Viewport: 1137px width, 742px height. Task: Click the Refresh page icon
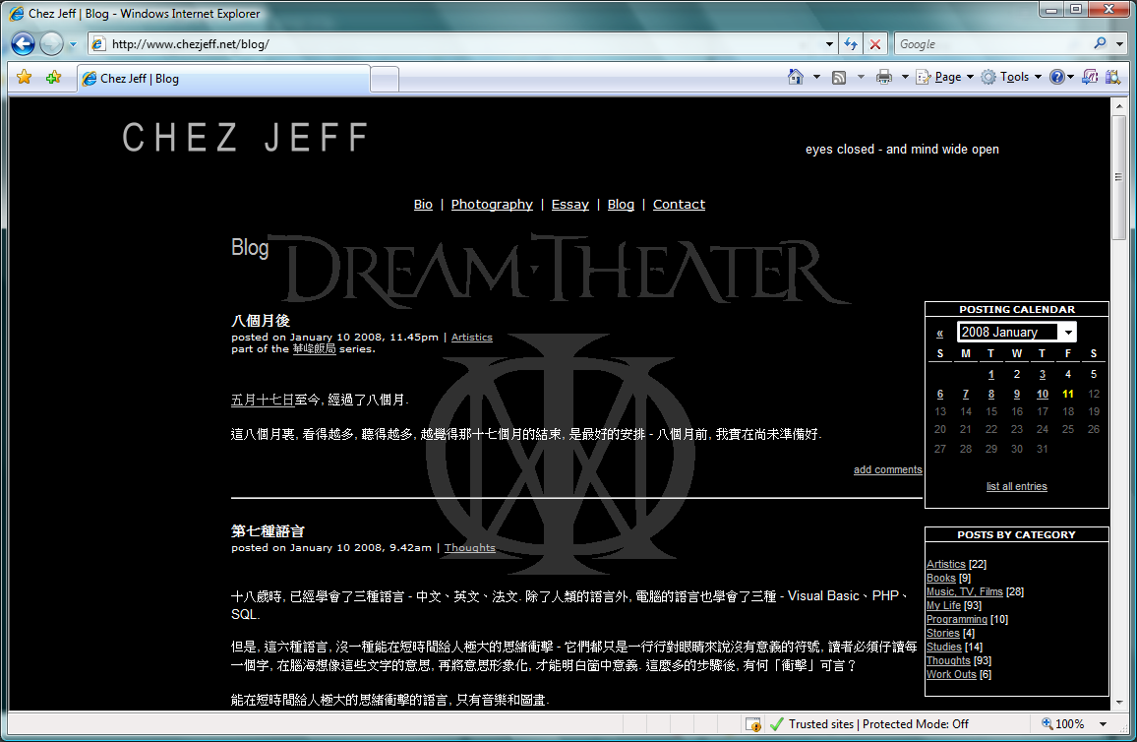(x=851, y=44)
